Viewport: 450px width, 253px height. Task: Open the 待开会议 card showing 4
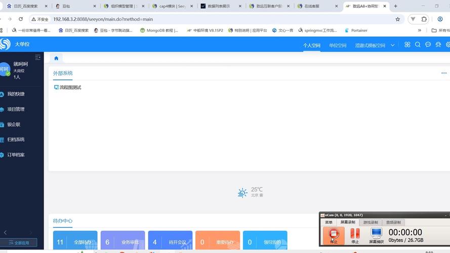170,240
